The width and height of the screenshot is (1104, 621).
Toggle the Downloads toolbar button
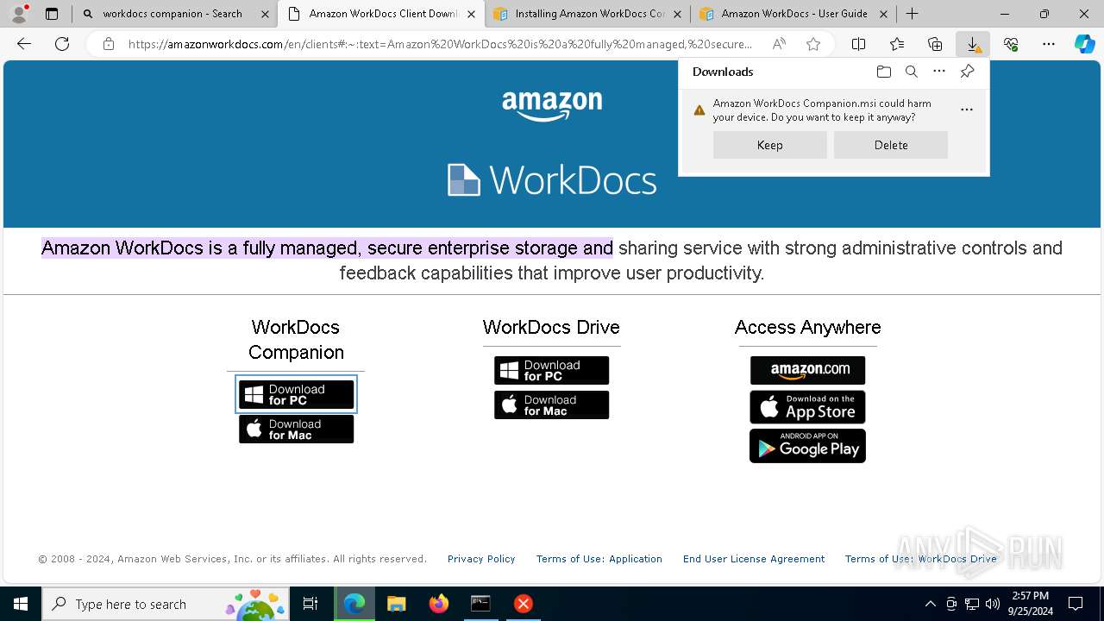tap(973, 44)
